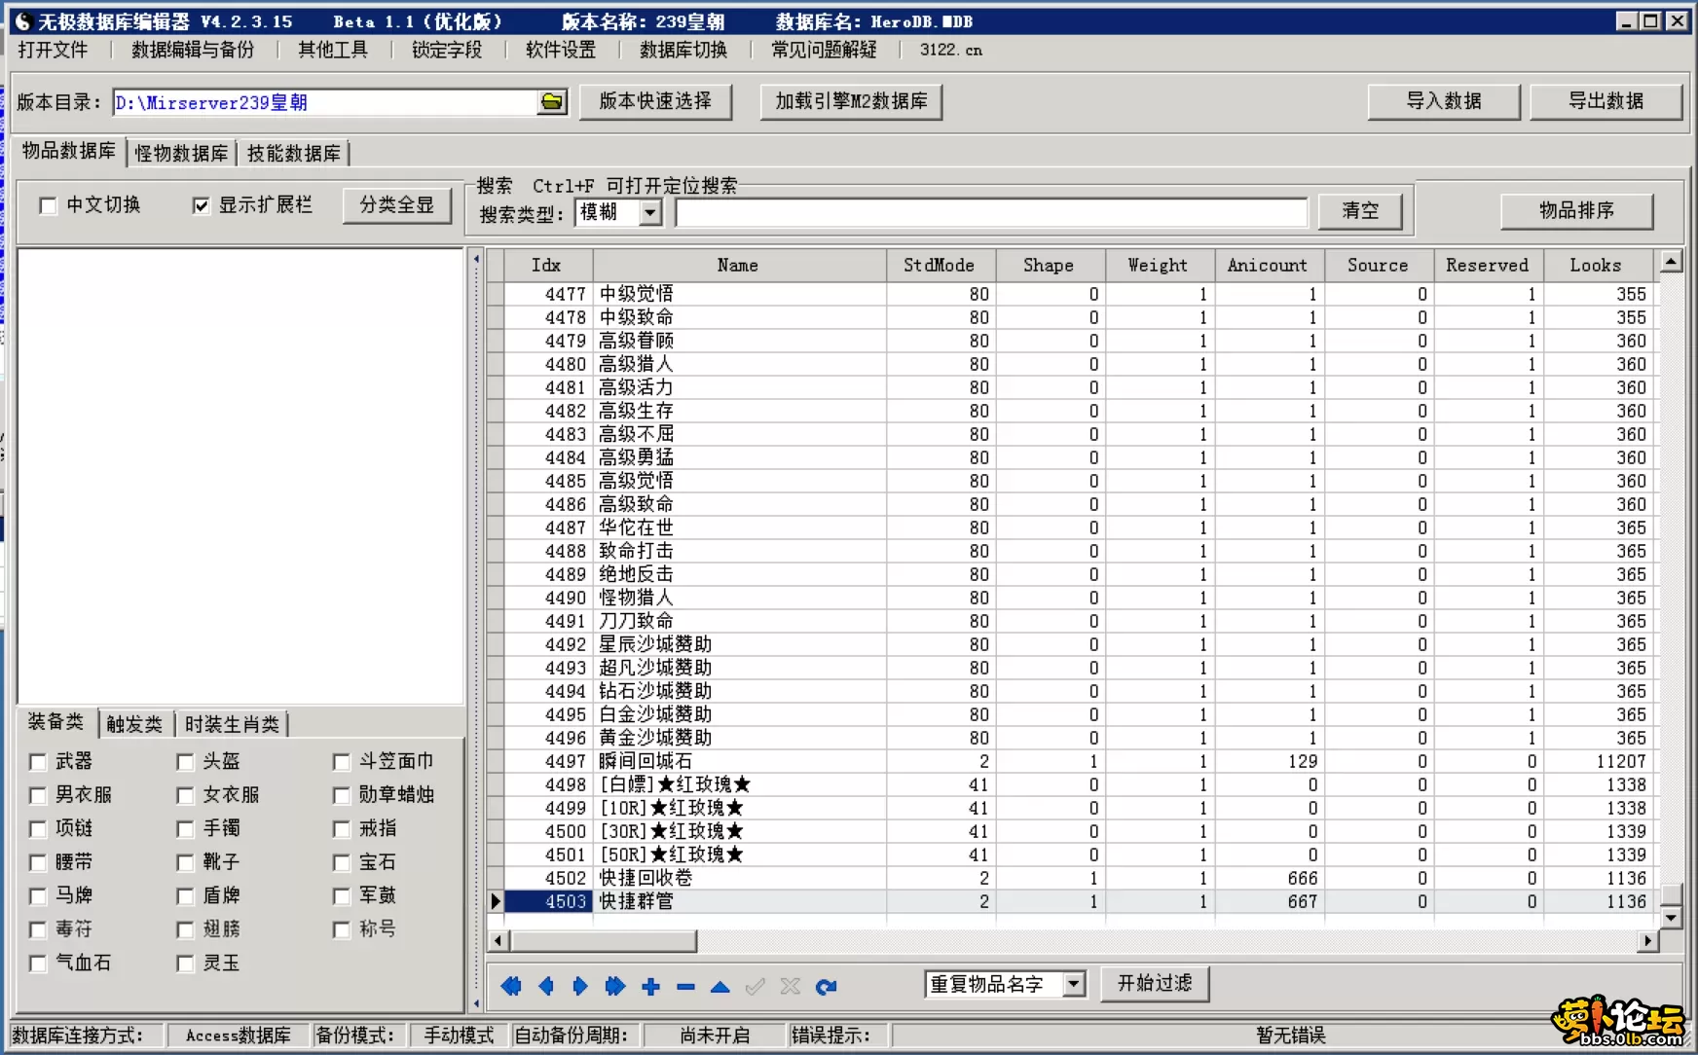Select the 瞬间回城石 item name cell
Image resolution: width=1698 pixels, height=1055 pixels.
point(739,762)
